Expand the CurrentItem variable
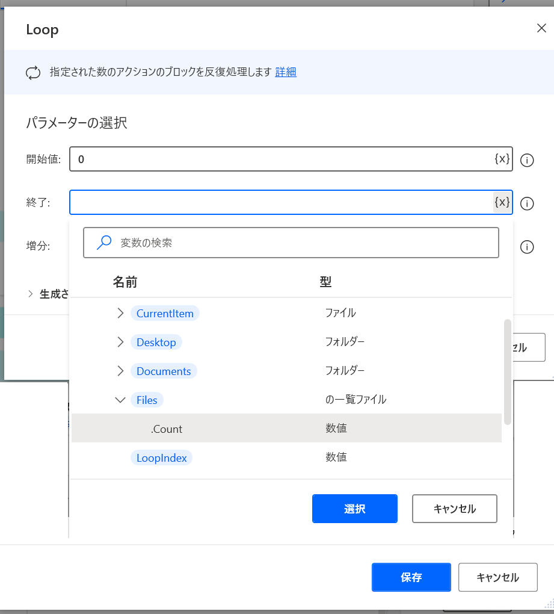Screen dimensions: 554x614 click(120, 313)
